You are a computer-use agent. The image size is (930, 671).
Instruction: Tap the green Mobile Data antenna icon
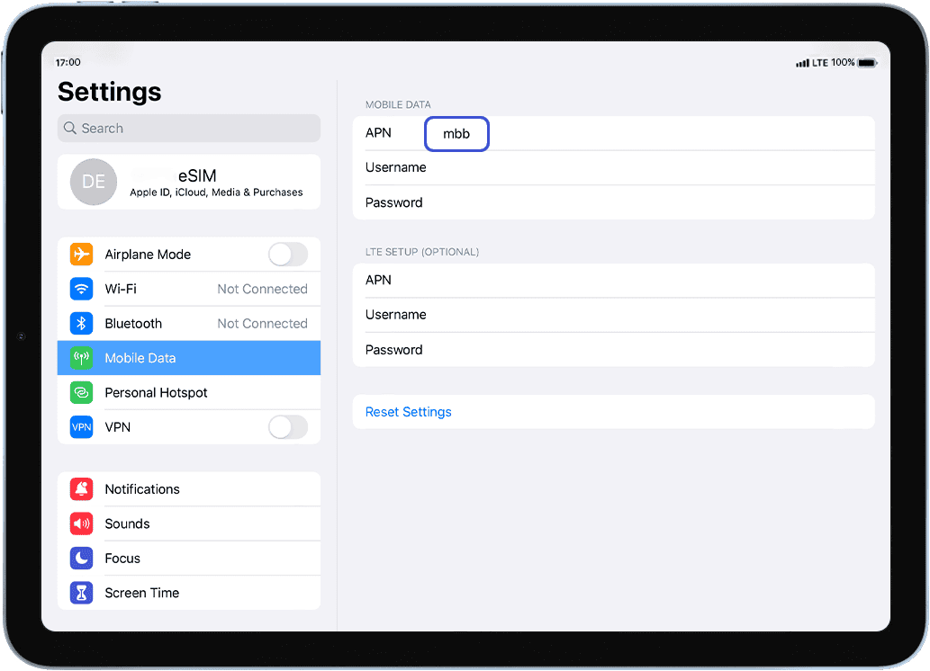[82, 358]
